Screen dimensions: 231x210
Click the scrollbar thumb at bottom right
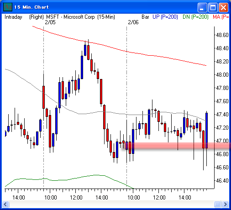coord(217,204)
